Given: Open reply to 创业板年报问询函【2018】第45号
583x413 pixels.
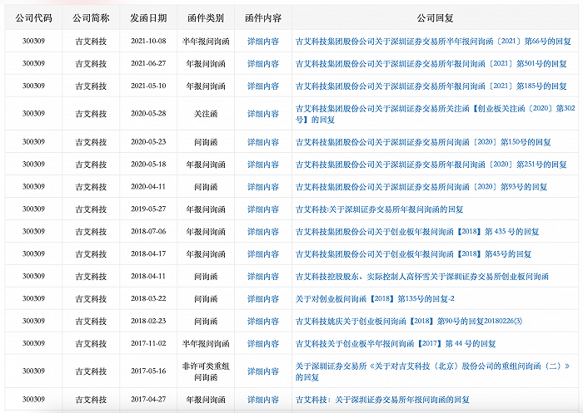Looking at the screenshot, I should point(413,254).
